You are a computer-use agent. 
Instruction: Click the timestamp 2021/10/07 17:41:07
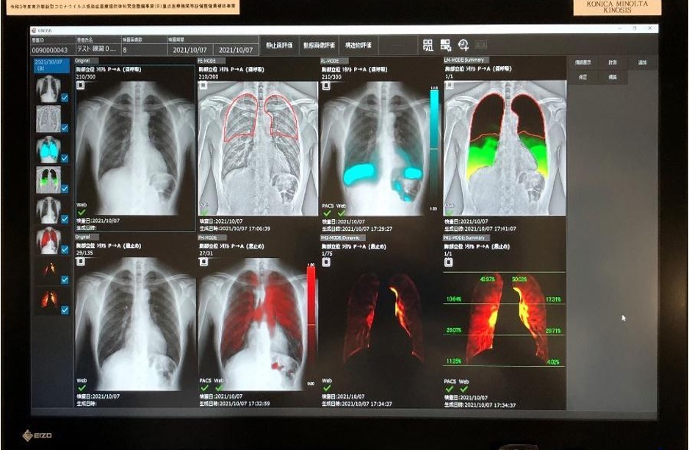(x=490, y=229)
